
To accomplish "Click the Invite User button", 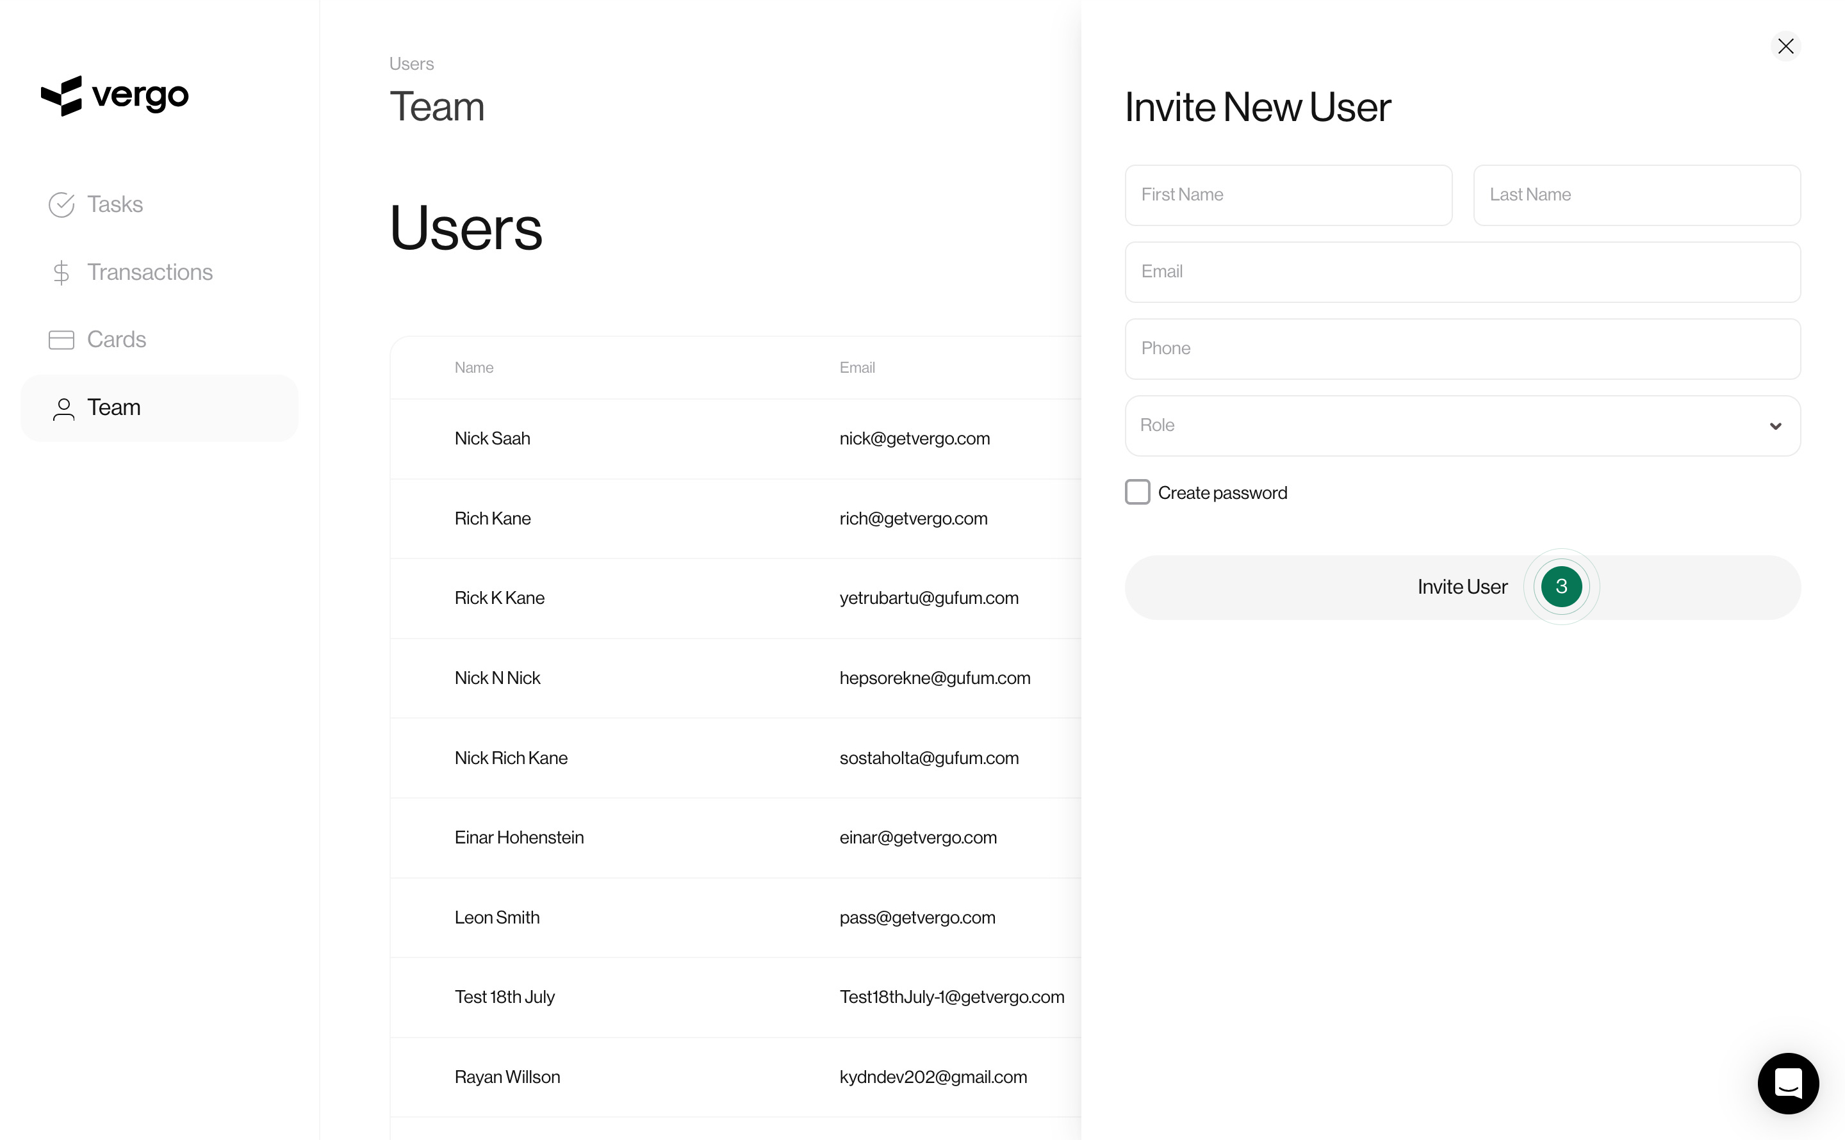I will tap(1462, 587).
